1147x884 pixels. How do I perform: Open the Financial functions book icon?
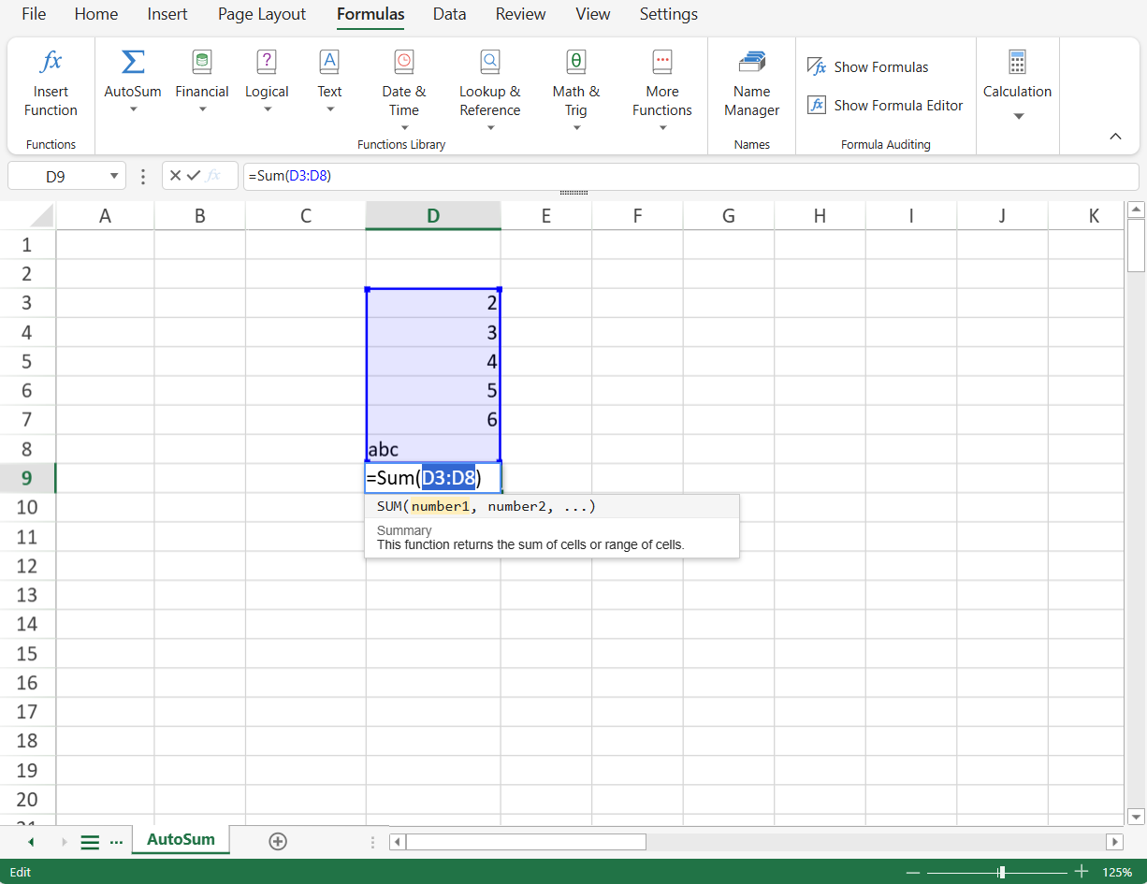pyautogui.click(x=201, y=63)
